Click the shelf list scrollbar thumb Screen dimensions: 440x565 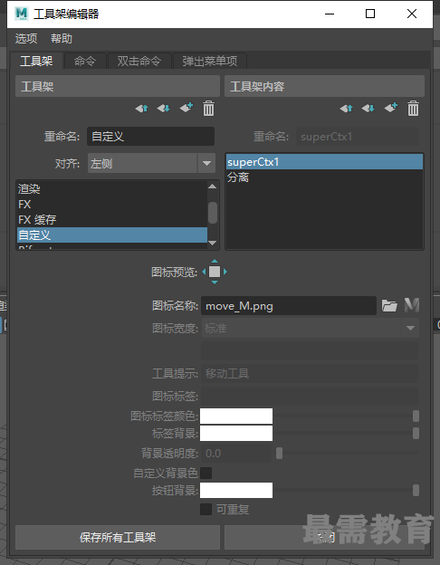pyautogui.click(x=213, y=213)
